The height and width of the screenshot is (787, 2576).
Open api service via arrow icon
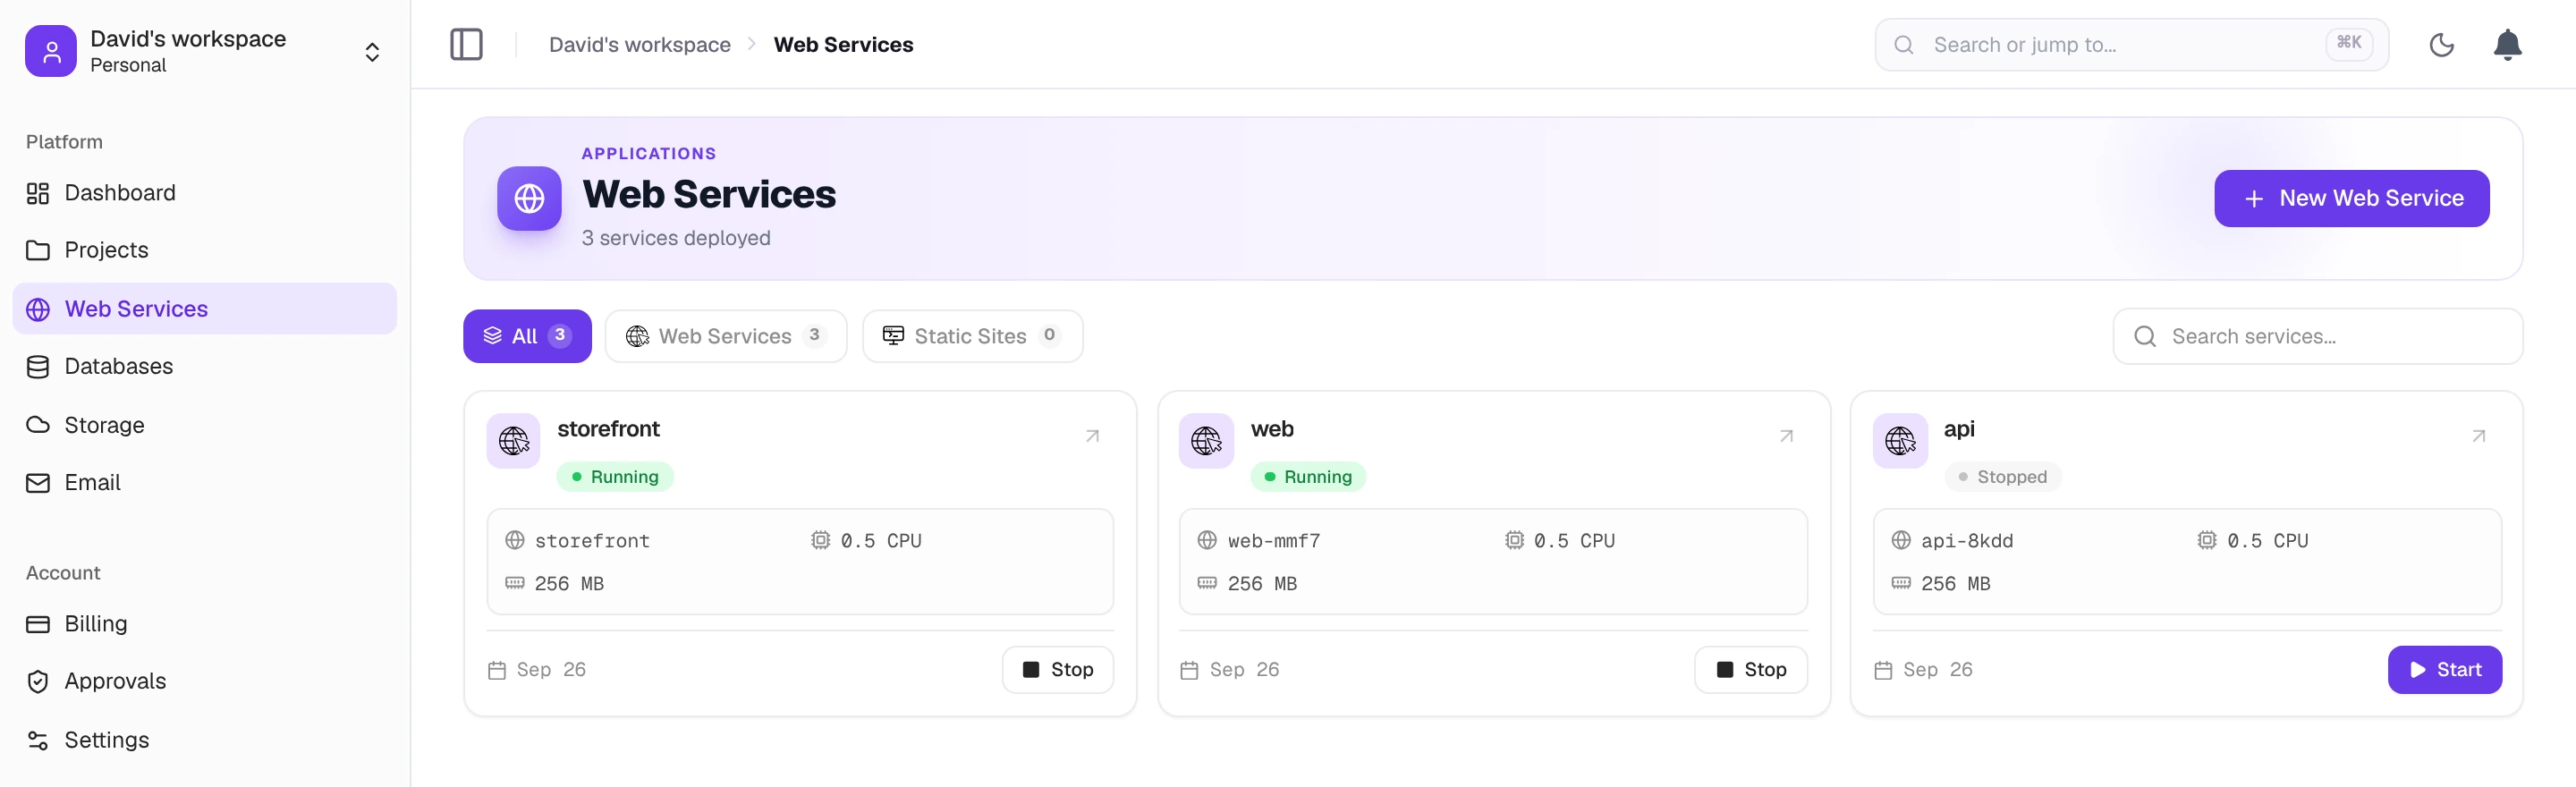coord(2478,436)
